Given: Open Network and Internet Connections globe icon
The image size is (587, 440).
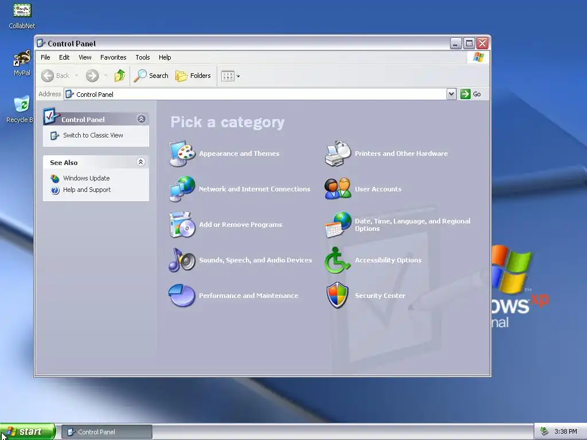Looking at the screenshot, I should point(182,189).
